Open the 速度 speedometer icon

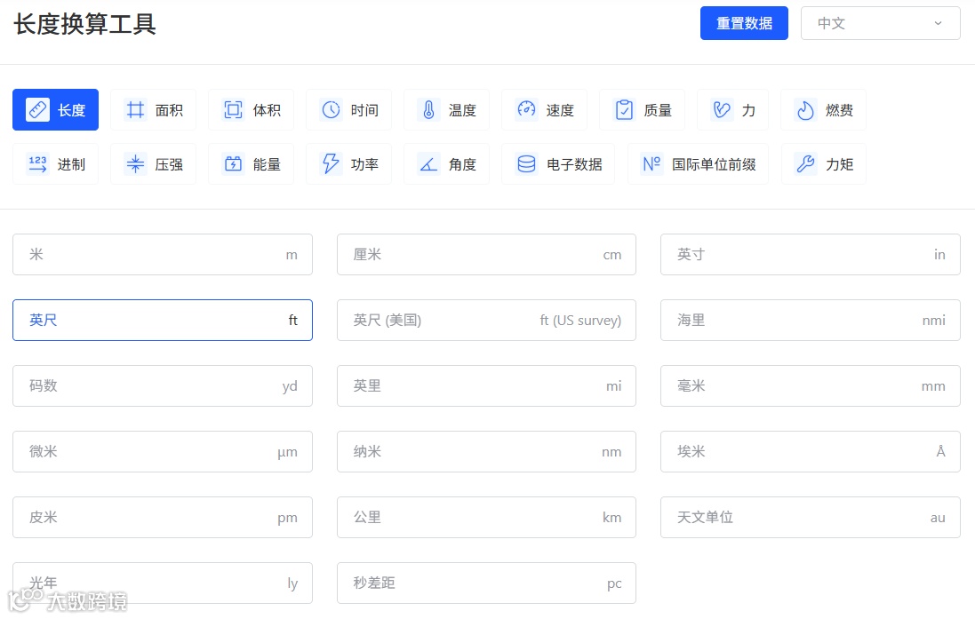tap(526, 110)
